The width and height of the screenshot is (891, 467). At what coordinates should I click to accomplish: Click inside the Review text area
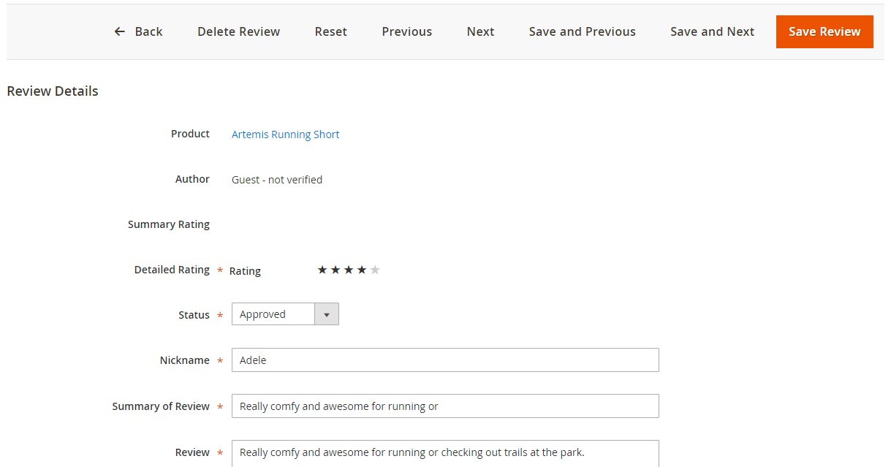click(x=444, y=453)
